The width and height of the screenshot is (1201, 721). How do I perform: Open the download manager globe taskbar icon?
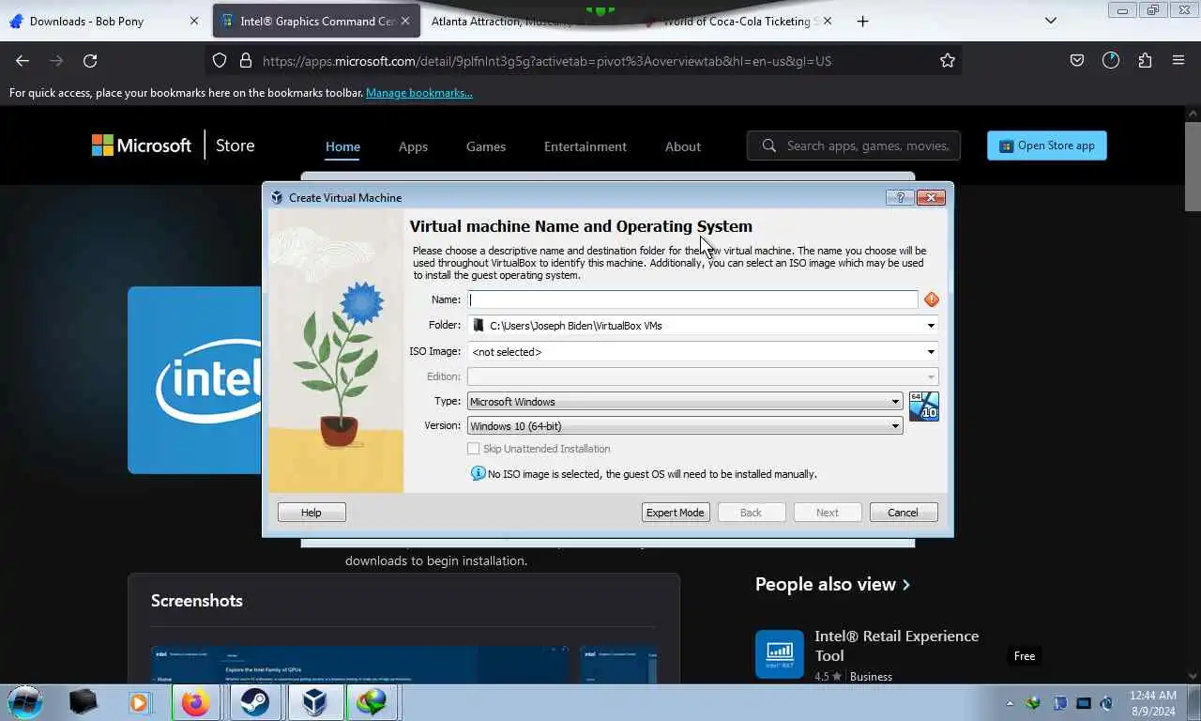click(372, 702)
